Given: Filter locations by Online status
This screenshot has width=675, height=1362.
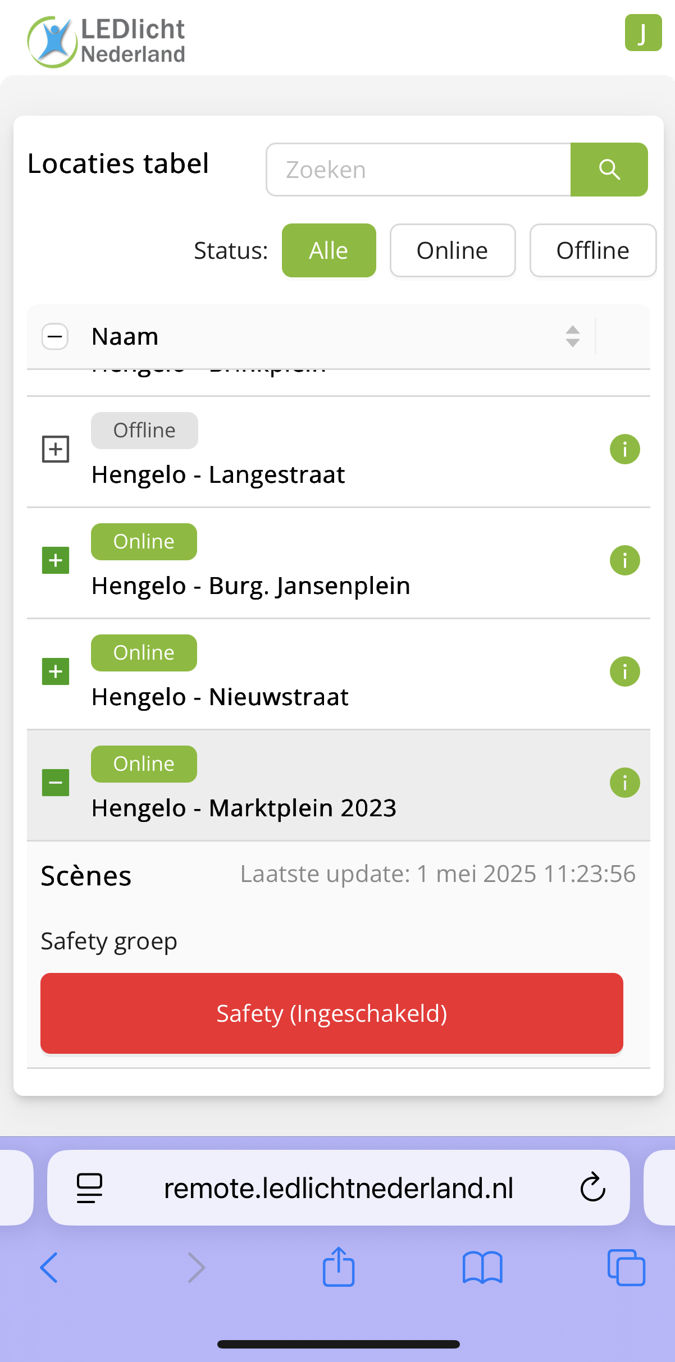Looking at the screenshot, I should (x=452, y=250).
